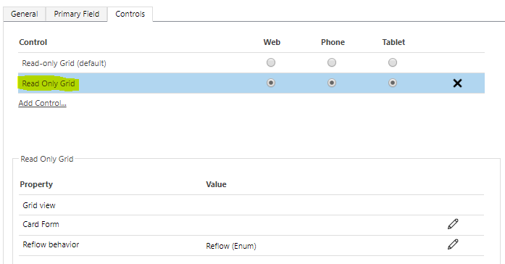Select the Read-only Grid (default) row
The width and height of the screenshot is (505, 264).
coord(251,63)
